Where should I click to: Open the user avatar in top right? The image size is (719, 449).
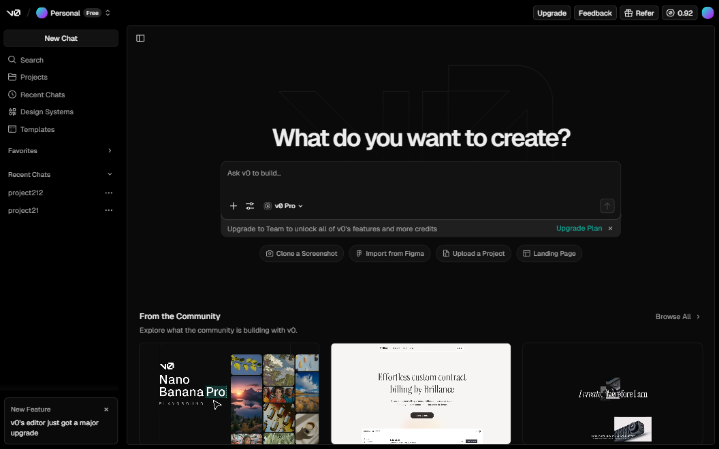[x=708, y=13]
